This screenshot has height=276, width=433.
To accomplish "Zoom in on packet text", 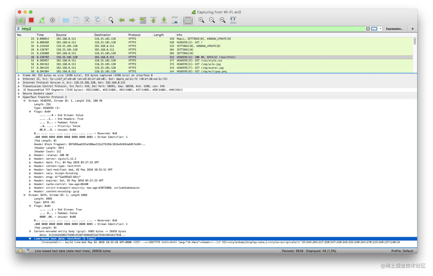I will 201,20.
